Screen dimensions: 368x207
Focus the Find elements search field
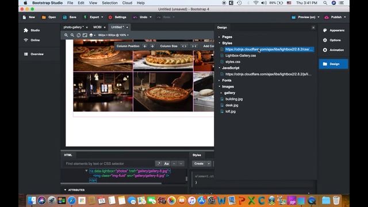click(109, 163)
